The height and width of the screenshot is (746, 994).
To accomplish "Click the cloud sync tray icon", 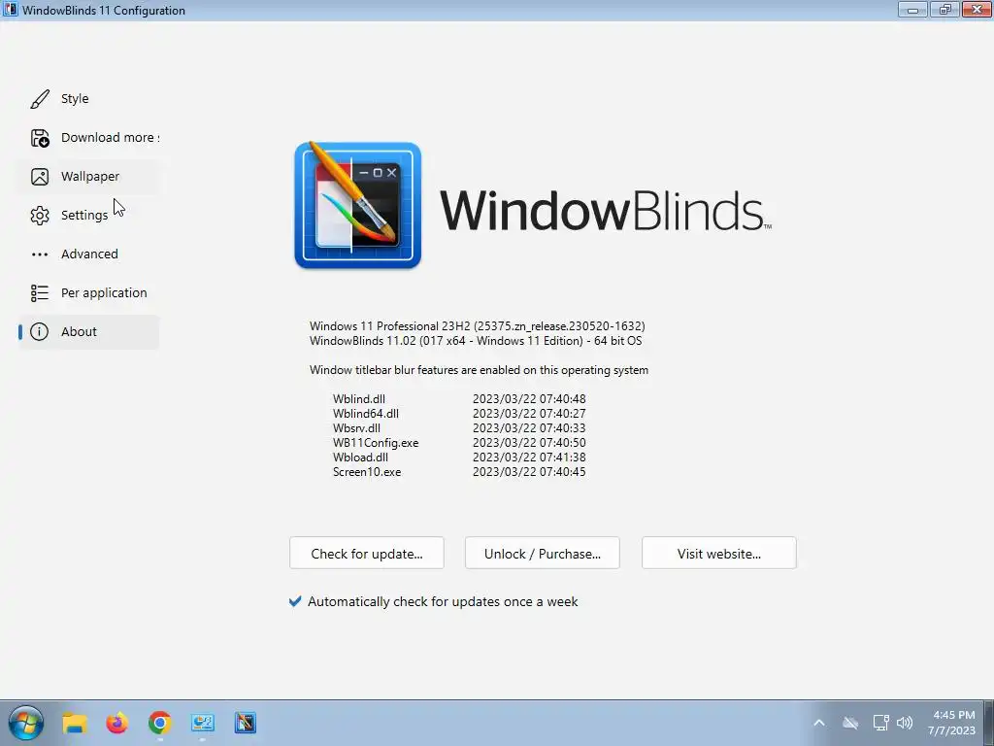I will 850,723.
